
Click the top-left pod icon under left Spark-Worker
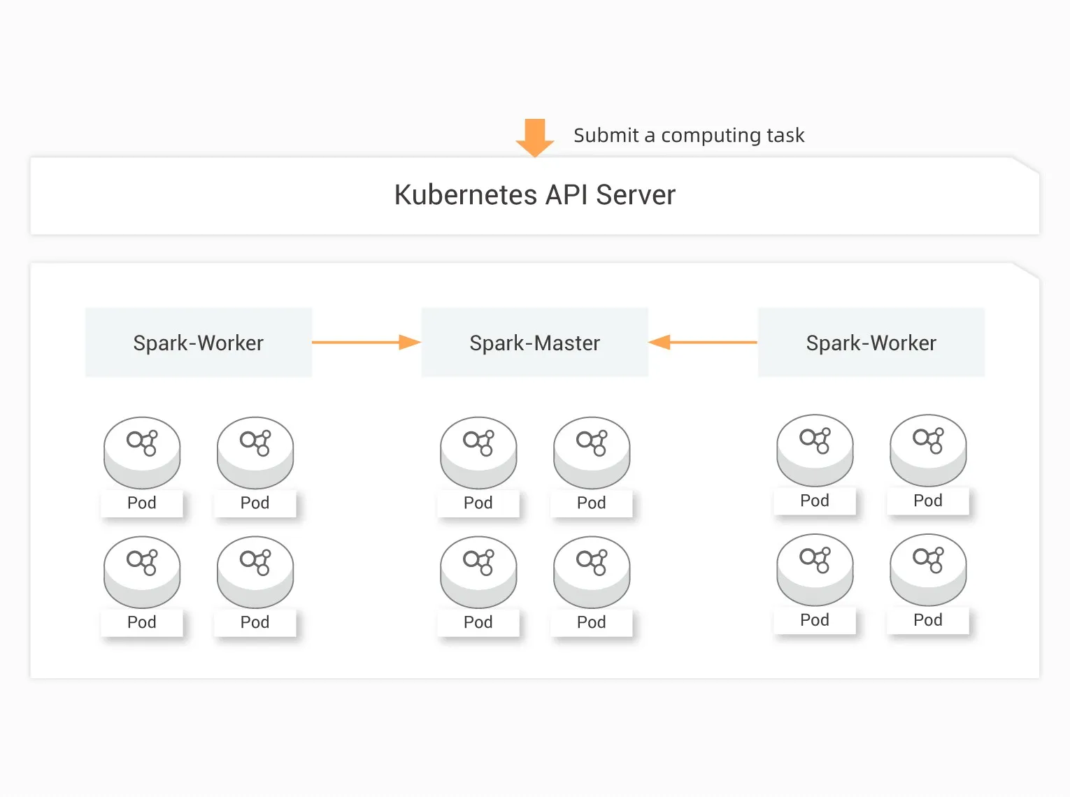pos(142,452)
